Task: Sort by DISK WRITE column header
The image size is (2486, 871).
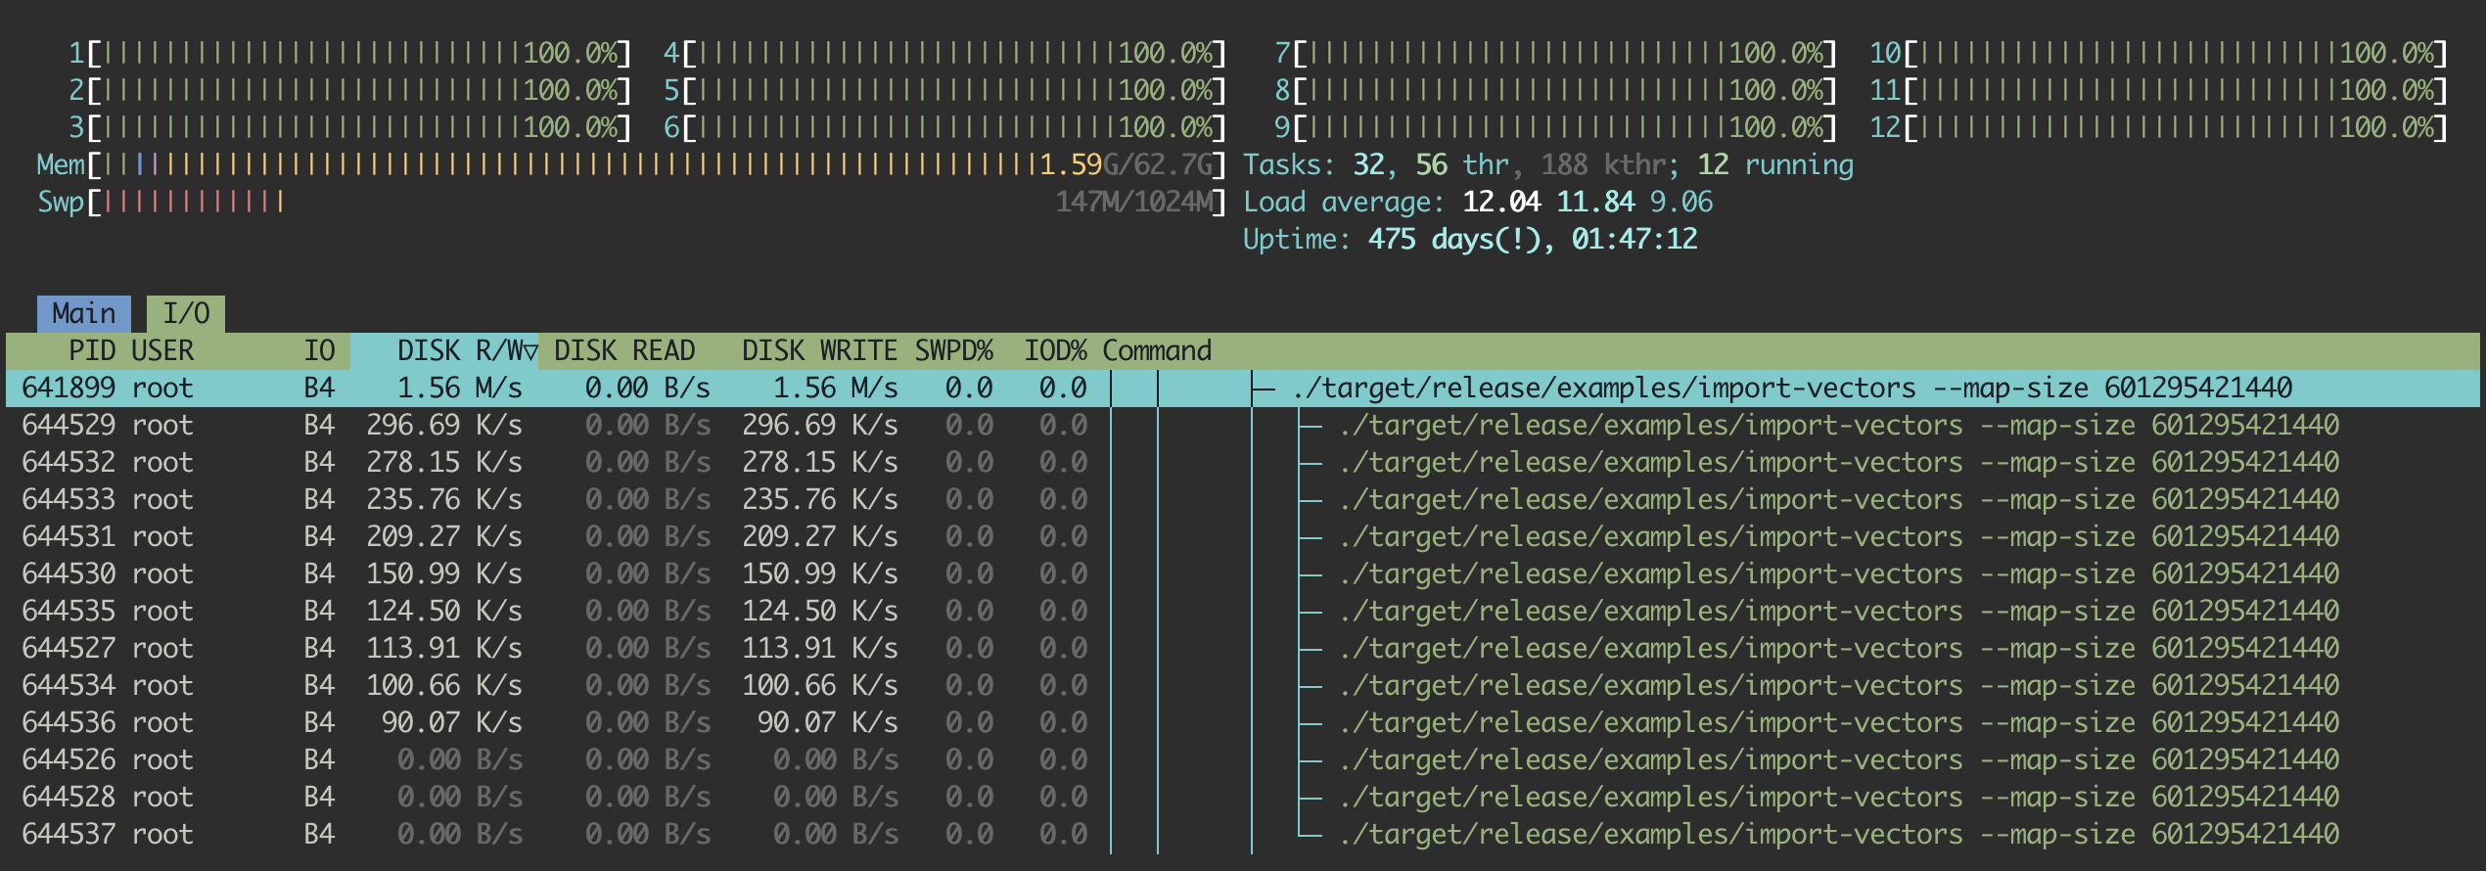Action: [x=818, y=351]
